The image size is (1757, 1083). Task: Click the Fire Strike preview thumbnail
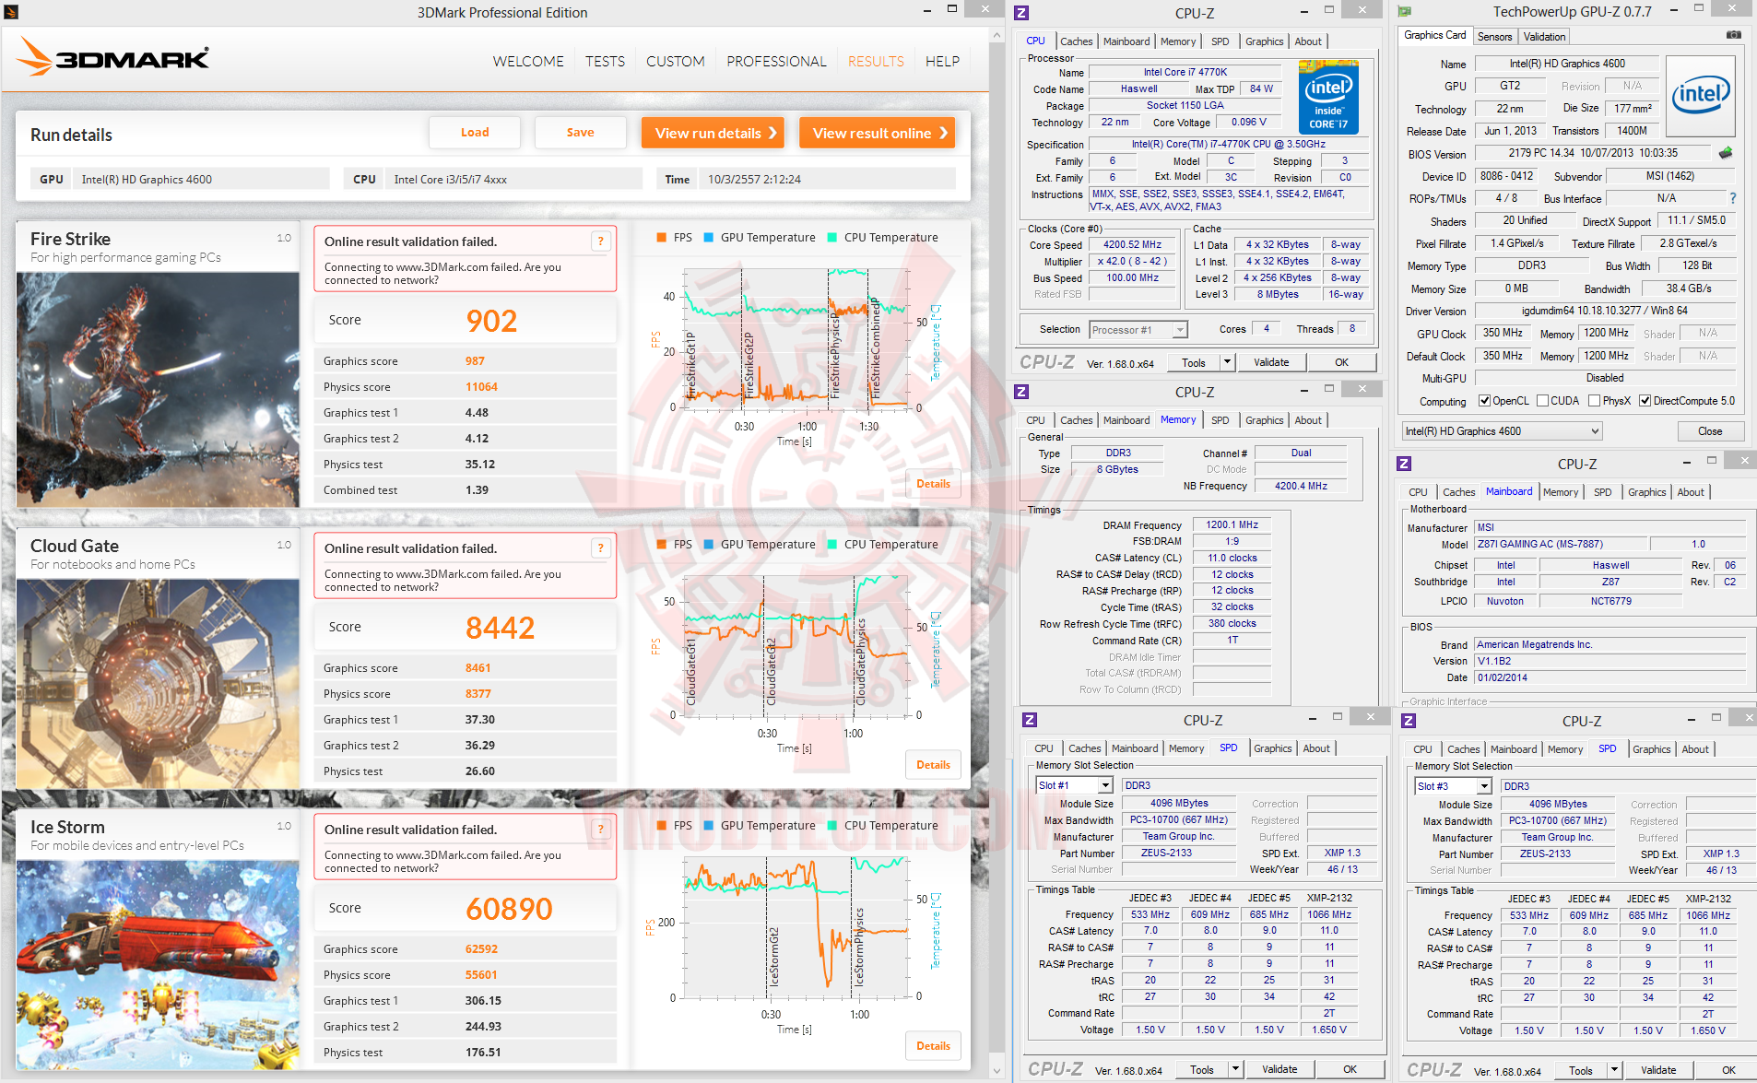[158, 389]
